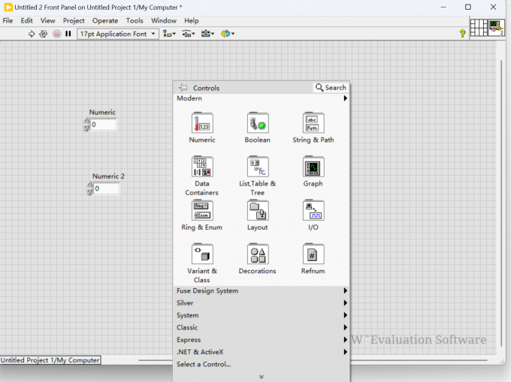This screenshot has width=511, height=382.
Task: Decrement the Numeric 2 control value
Action: tap(89, 192)
